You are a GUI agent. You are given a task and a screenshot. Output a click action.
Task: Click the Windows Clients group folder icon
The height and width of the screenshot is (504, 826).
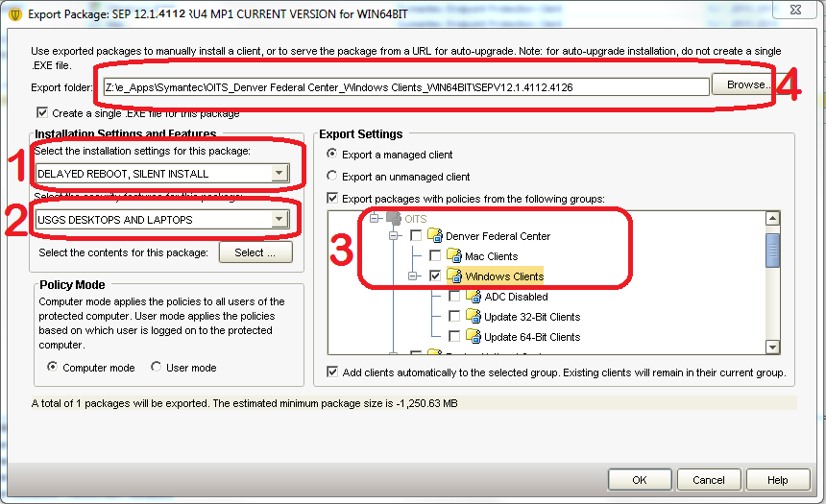pos(454,276)
